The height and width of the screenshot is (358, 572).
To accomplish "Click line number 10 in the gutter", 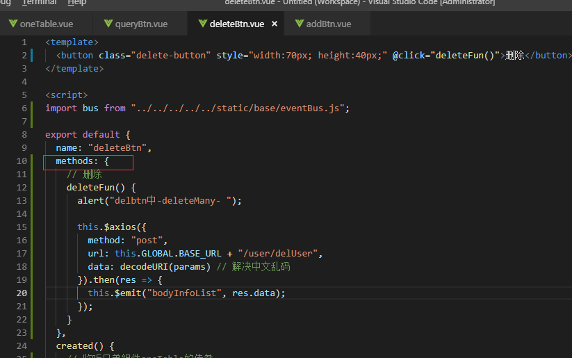I will click(x=22, y=161).
